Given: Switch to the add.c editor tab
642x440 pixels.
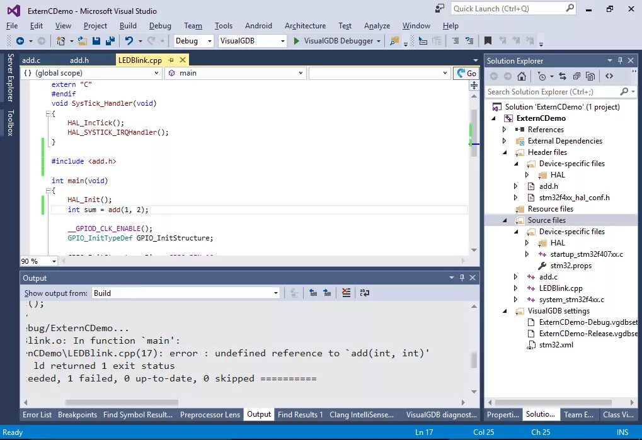Looking at the screenshot, I should click(x=31, y=60).
